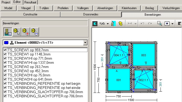This screenshot has height=102, width=182.
Task: Select the gear with cursor tool
Action: (x=16, y=32)
